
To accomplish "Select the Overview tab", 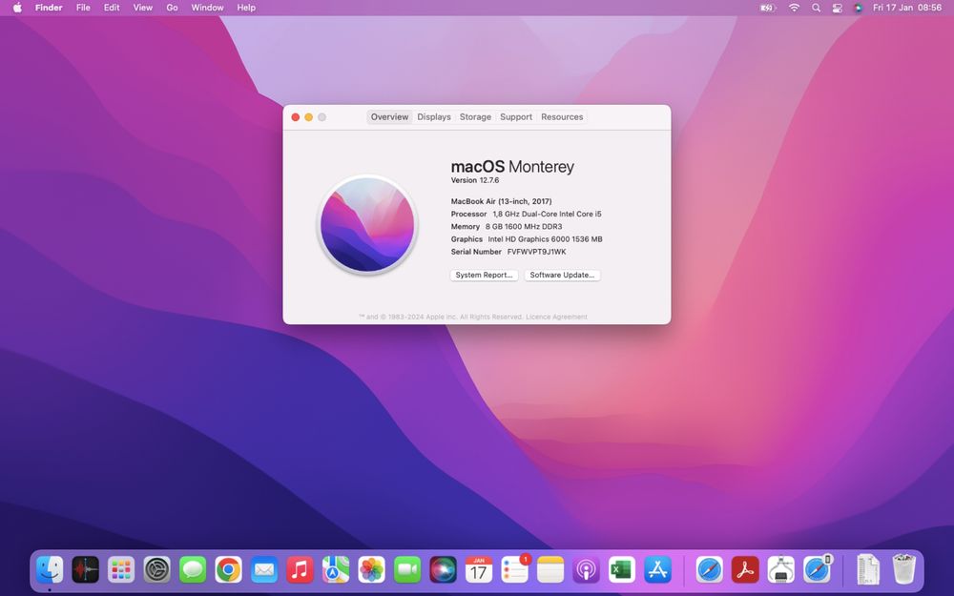I will pos(389,116).
